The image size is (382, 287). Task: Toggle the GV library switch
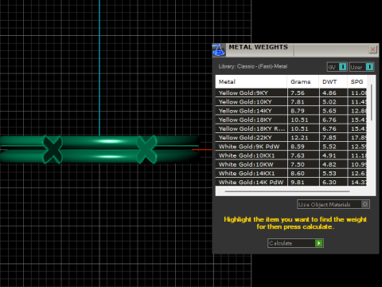tap(337, 67)
